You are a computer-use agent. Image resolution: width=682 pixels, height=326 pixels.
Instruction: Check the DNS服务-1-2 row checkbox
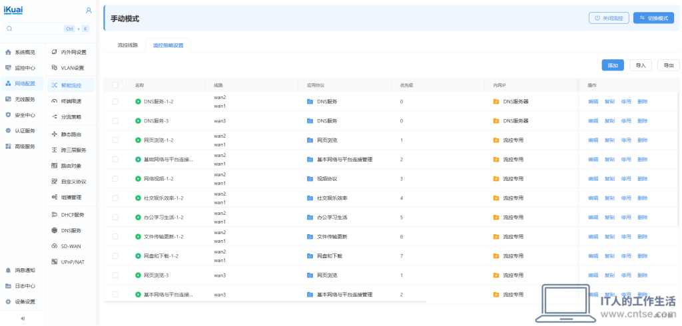[x=115, y=101]
